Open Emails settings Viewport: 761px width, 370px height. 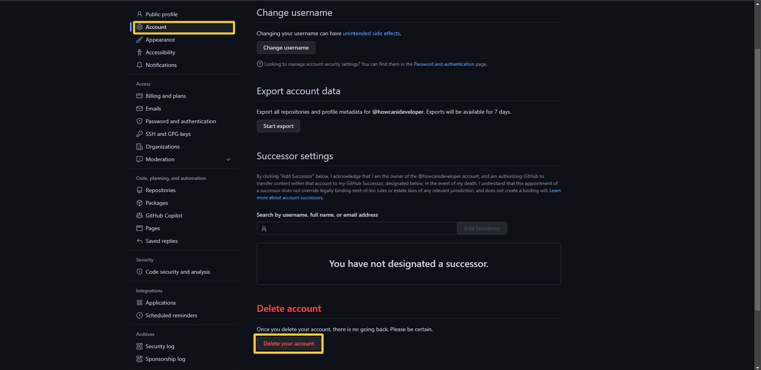click(184, 109)
